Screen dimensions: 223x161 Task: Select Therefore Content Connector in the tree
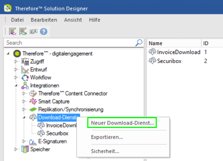[73, 93]
